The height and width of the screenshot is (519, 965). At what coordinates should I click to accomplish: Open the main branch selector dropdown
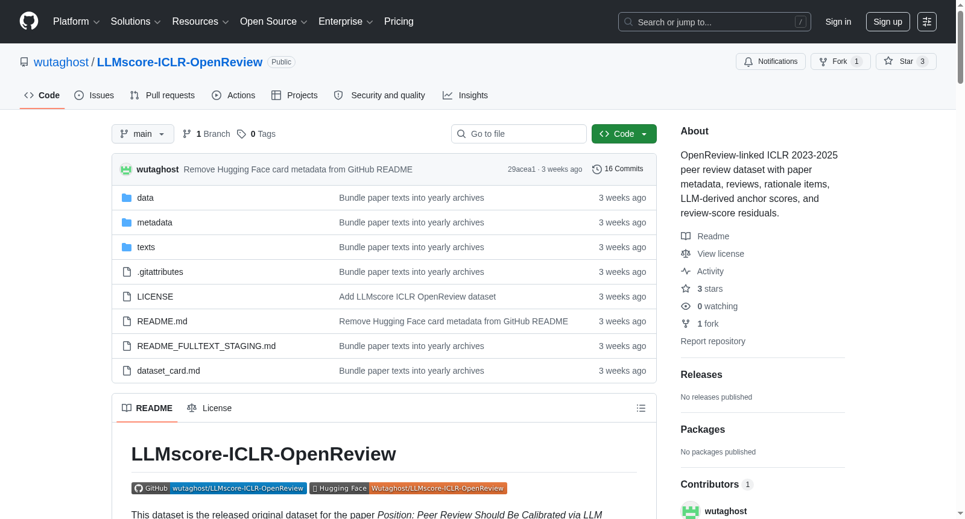[x=143, y=134]
